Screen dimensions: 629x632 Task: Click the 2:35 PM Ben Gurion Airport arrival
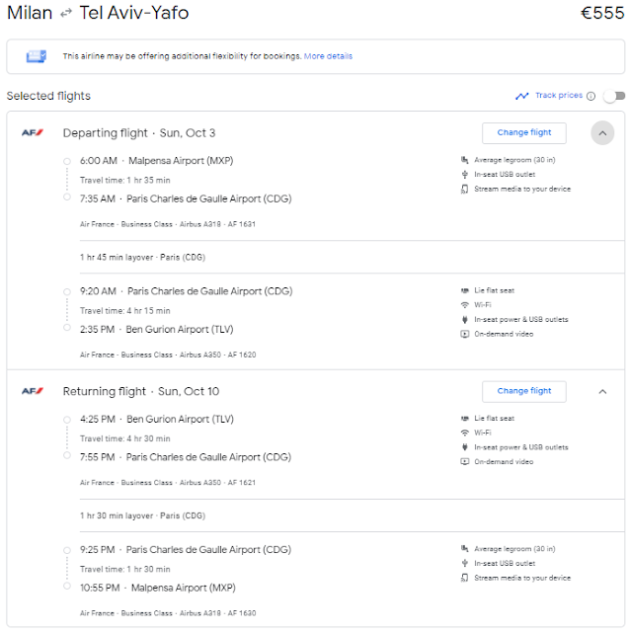coord(156,329)
